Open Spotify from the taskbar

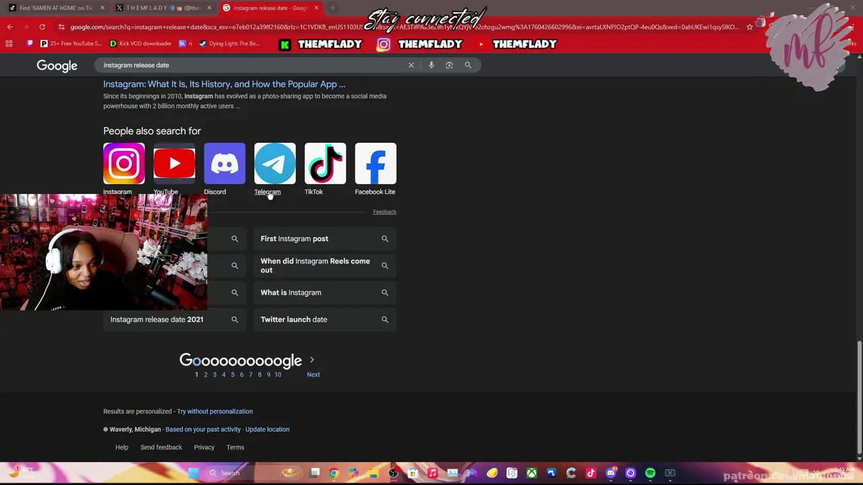coord(650,473)
